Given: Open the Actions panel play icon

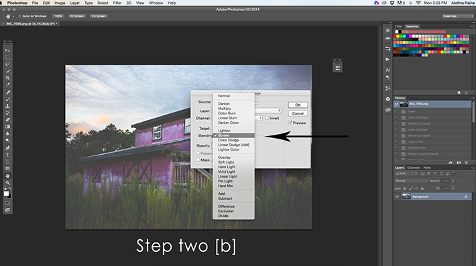Looking at the screenshot, I should tap(388, 60).
